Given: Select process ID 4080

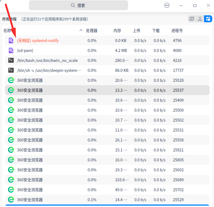Looking at the screenshot, I should (x=177, y=51).
